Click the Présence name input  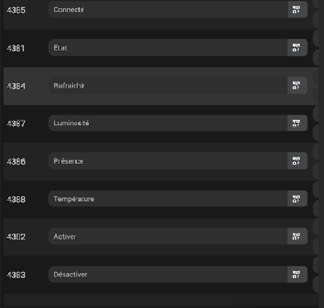point(168,161)
